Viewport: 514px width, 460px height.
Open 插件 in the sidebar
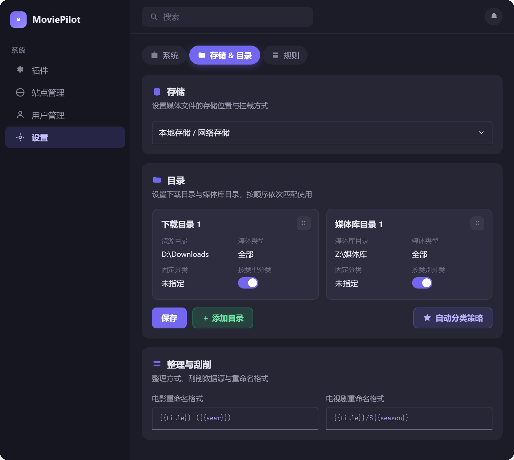[65, 70]
